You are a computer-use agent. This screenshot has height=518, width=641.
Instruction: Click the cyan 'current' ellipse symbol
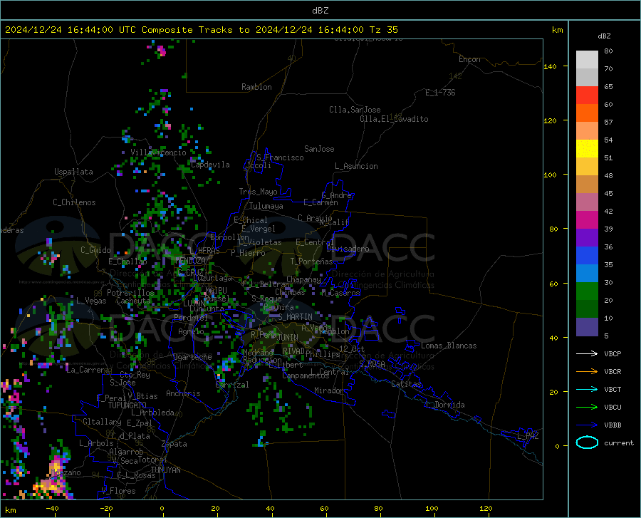click(x=587, y=442)
